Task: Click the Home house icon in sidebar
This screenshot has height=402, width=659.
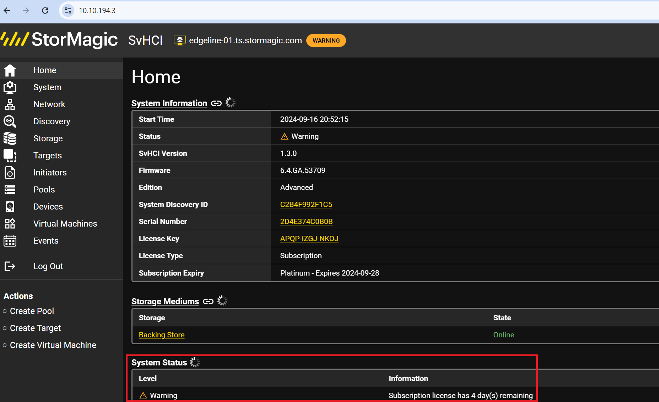Action: pos(10,70)
